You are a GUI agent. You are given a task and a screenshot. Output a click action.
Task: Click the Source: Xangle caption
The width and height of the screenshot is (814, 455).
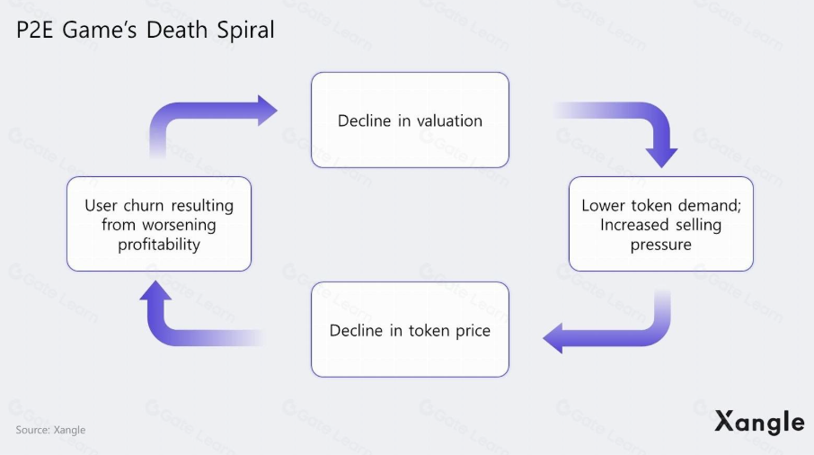[x=50, y=430]
